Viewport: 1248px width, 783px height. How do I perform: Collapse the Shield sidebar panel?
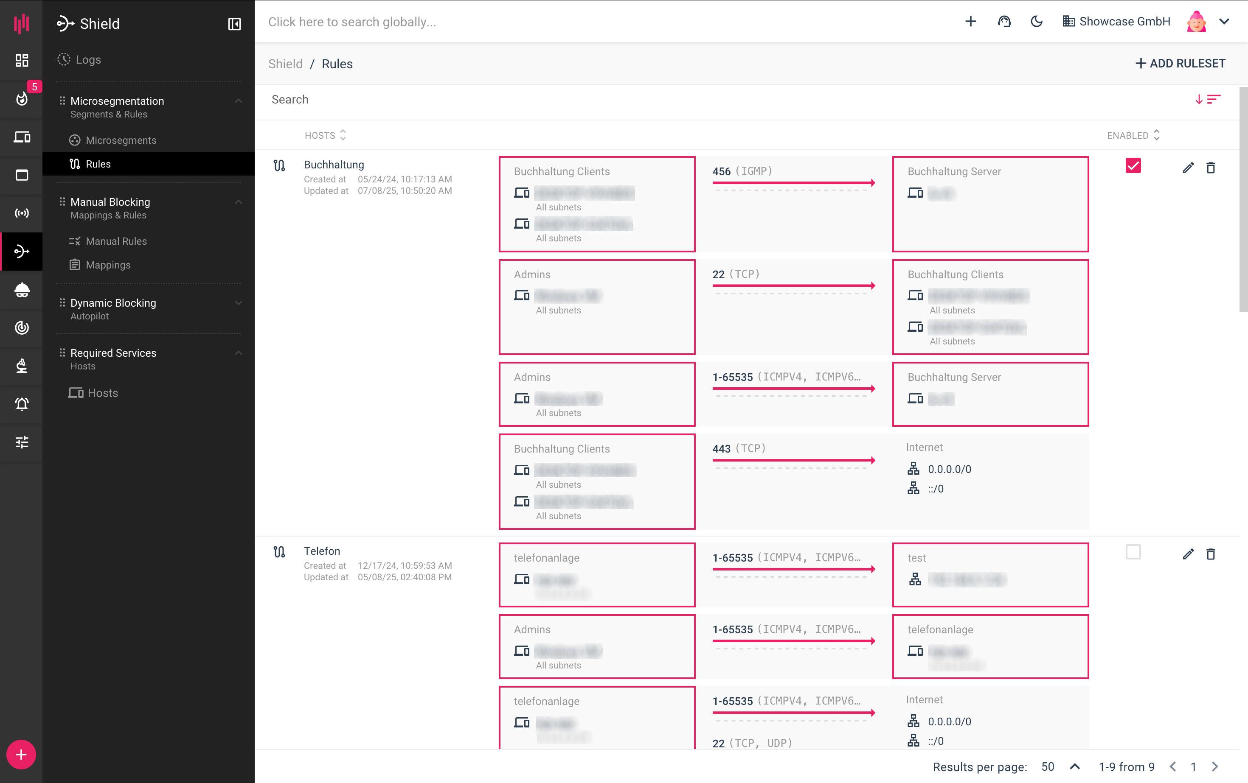click(234, 24)
